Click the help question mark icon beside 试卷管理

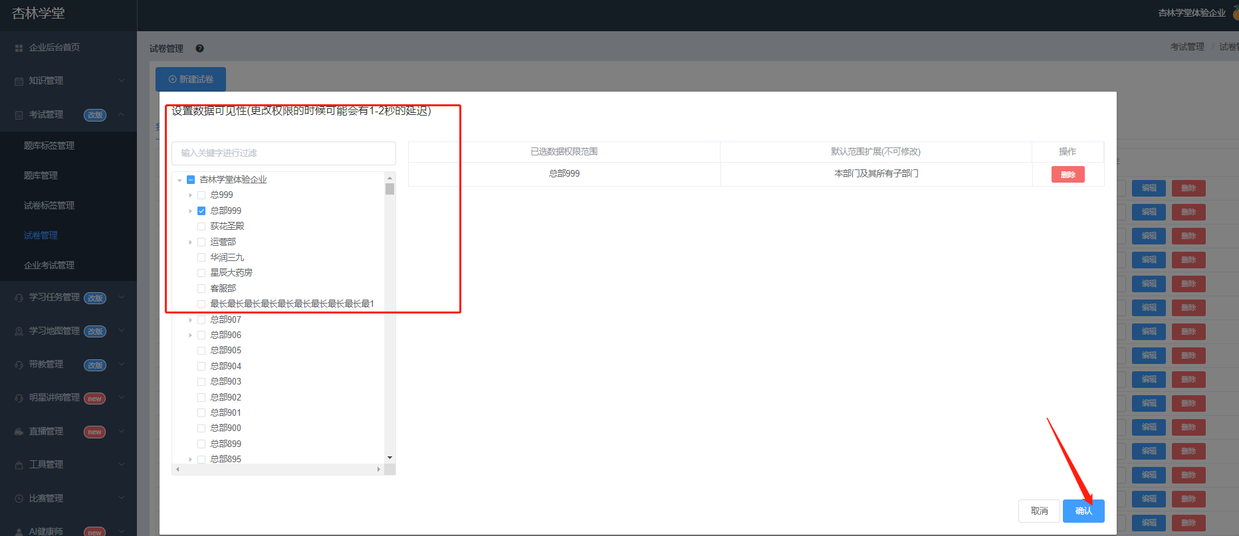point(199,48)
